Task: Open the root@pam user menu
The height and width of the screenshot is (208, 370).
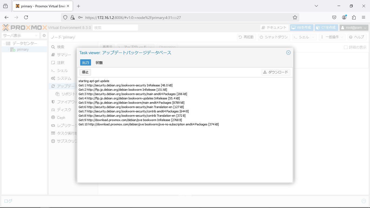Action: click(354, 28)
